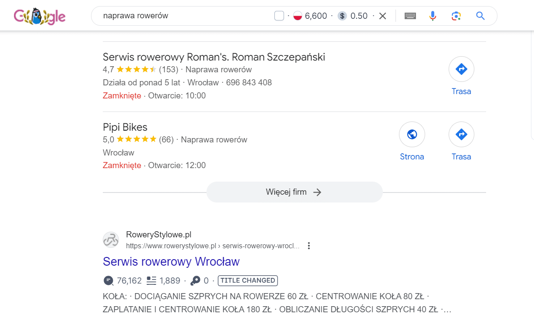Click the Polish flag volume icon

(298, 16)
